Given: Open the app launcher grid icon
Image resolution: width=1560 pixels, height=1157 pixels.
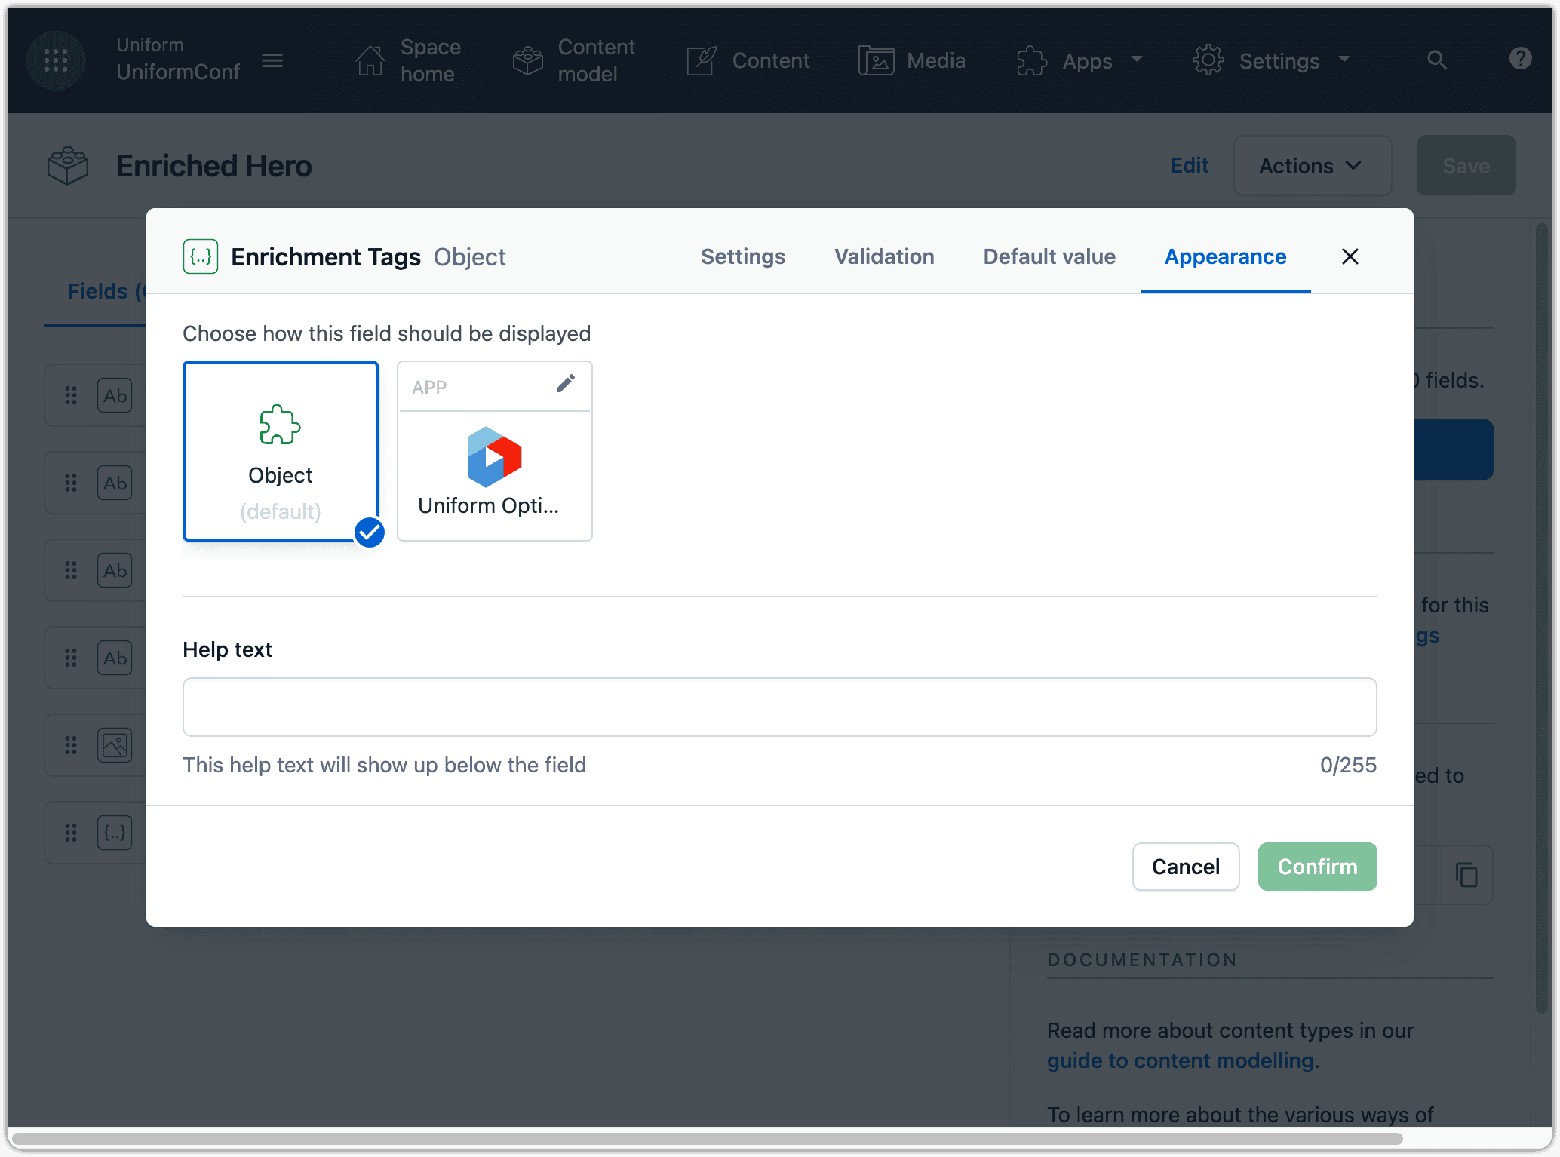Looking at the screenshot, I should [x=55, y=60].
